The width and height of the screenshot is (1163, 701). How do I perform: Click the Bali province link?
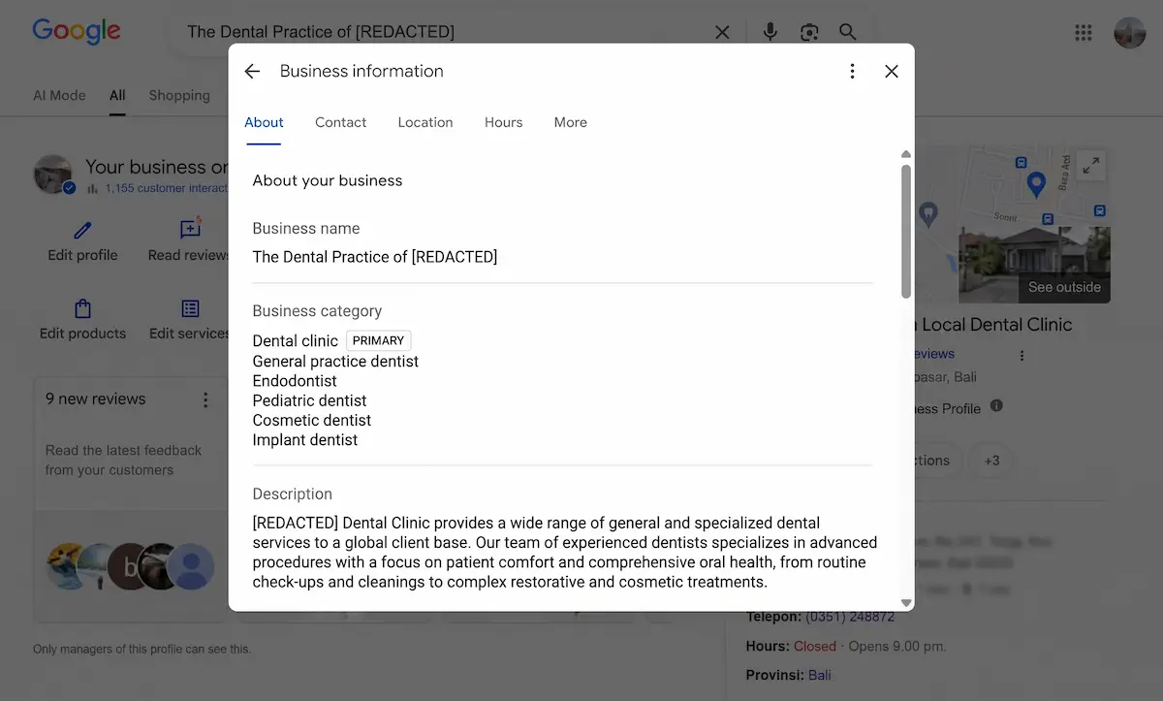click(x=820, y=675)
